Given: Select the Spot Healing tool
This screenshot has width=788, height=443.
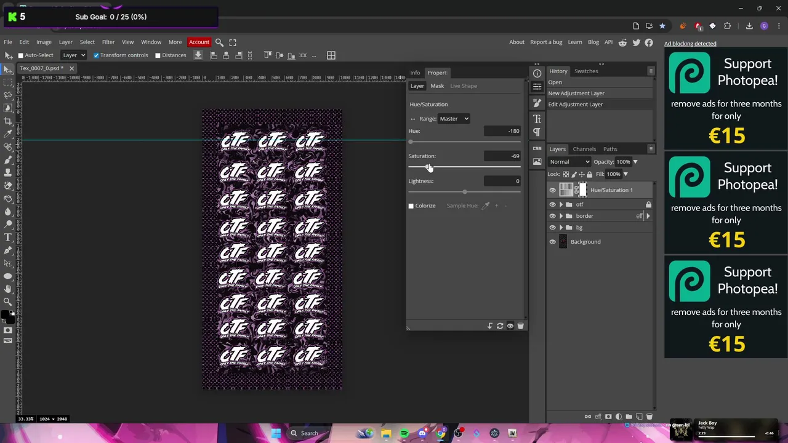Looking at the screenshot, I should (x=8, y=146).
